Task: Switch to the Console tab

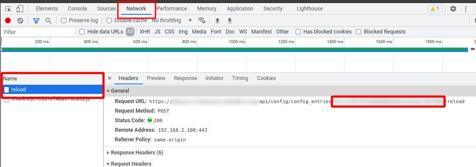Action: click(77, 9)
